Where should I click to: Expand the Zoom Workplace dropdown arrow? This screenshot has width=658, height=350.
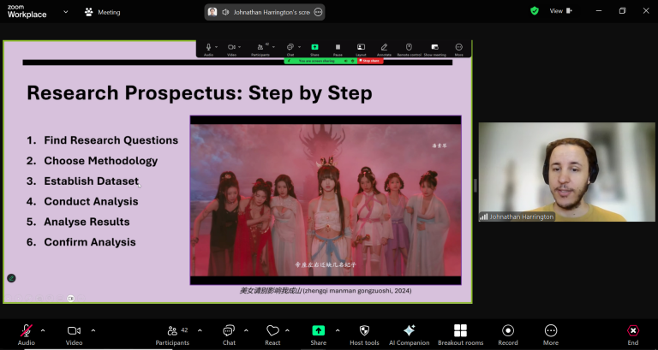tap(65, 12)
